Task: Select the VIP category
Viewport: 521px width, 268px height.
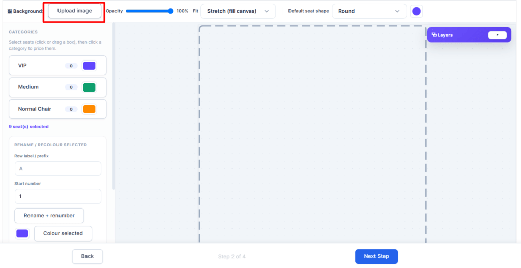Action: click(x=57, y=66)
